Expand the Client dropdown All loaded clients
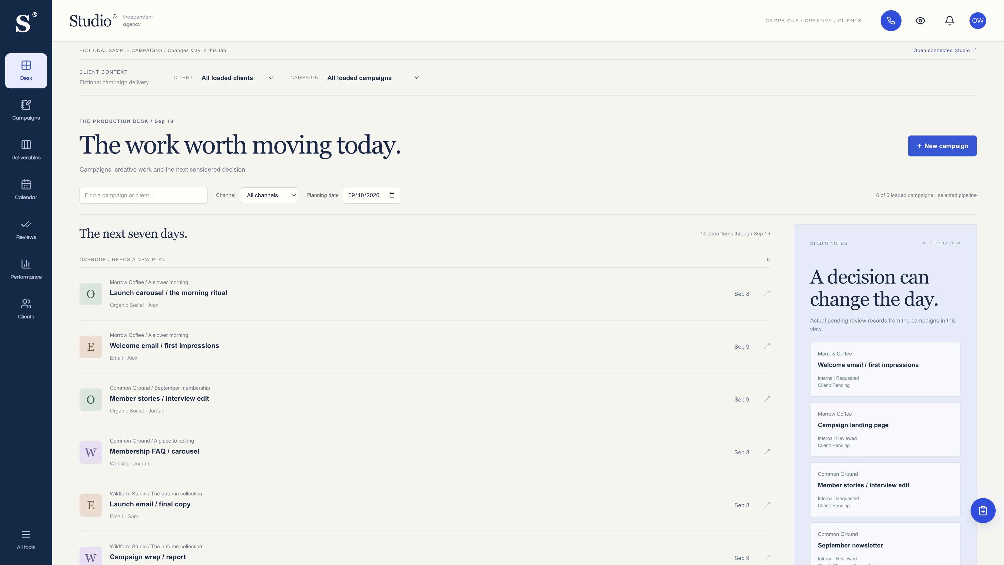 [237, 78]
